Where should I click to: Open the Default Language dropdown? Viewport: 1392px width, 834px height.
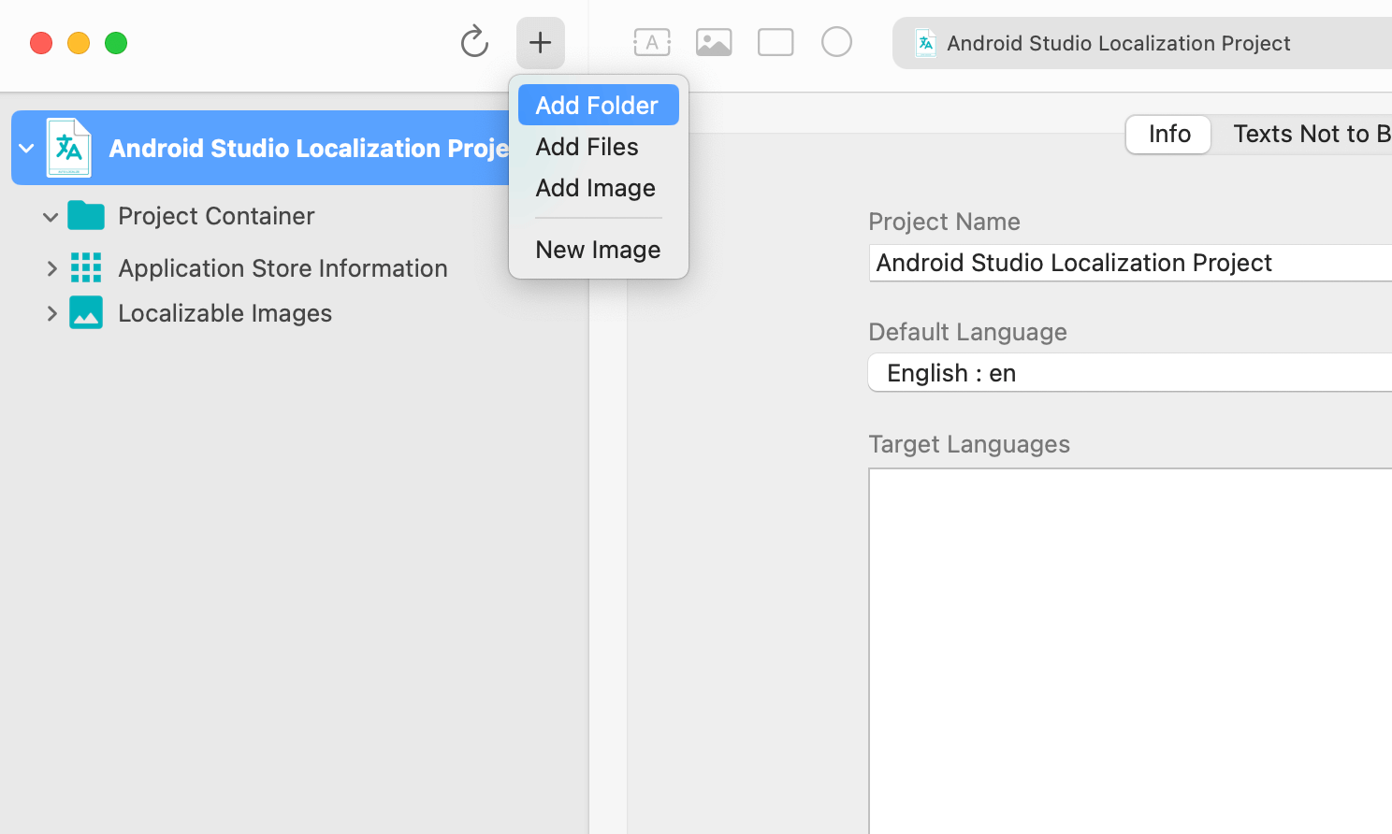coord(1130,372)
